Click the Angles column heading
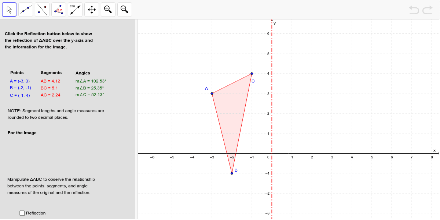Image resolution: width=440 pixels, height=220 pixels. (83, 73)
